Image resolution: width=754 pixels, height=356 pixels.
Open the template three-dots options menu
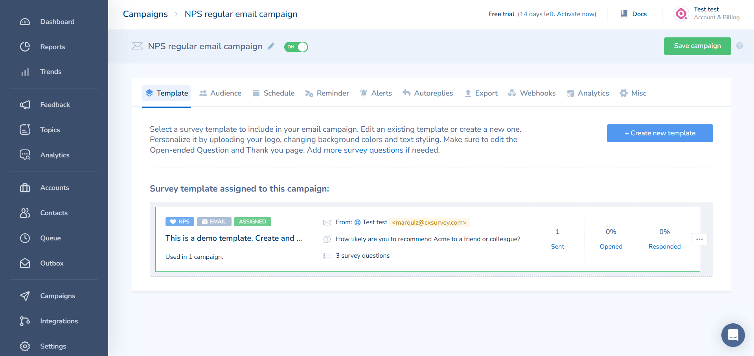(699, 239)
